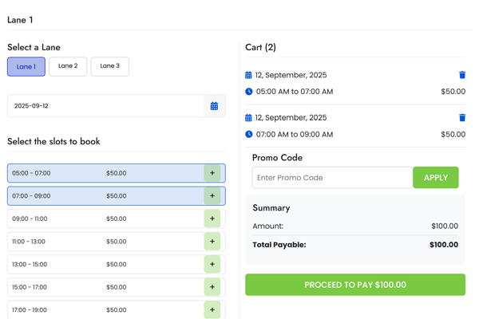Screen dimensions: 479x319
Task: Click calendar icon beside first cart date
Action: pyautogui.click(x=248, y=75)
